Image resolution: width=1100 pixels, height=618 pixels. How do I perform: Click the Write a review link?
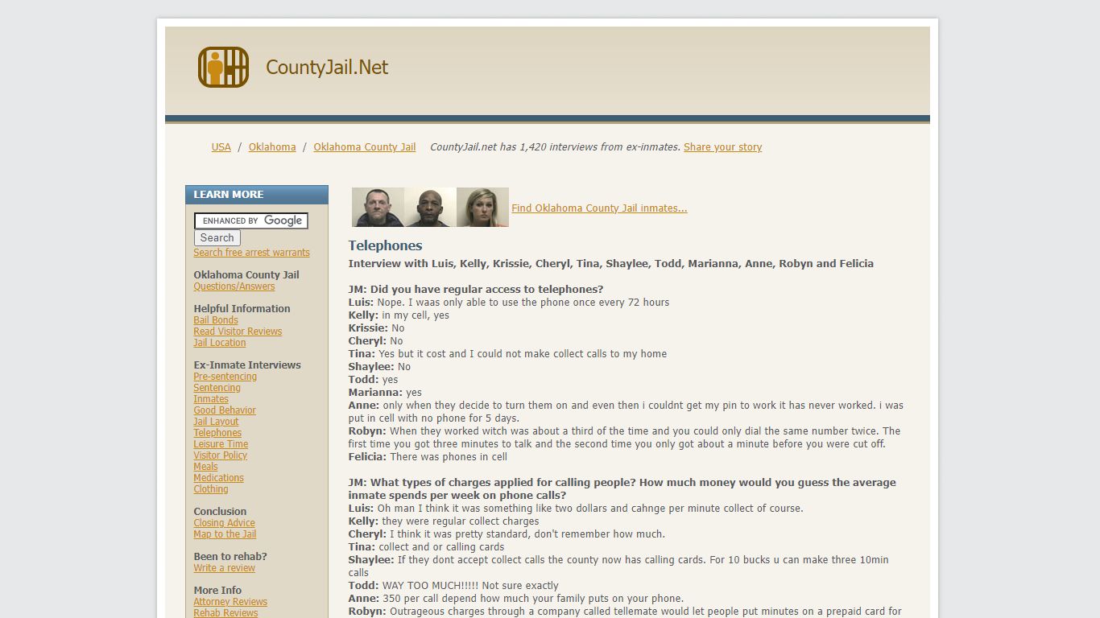224,568
